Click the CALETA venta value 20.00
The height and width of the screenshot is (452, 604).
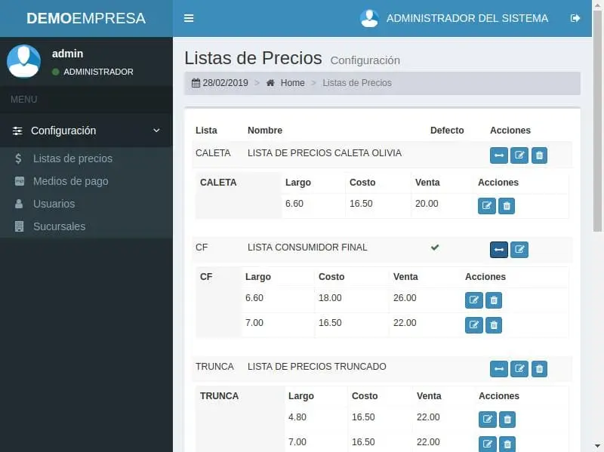pyautogui.click(x=427, y=203)
